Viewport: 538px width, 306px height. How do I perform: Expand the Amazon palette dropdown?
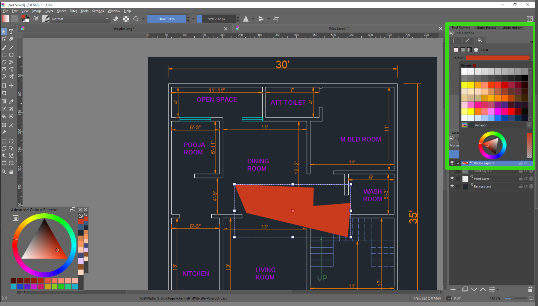pyautogui.click(x=529, y=125)
